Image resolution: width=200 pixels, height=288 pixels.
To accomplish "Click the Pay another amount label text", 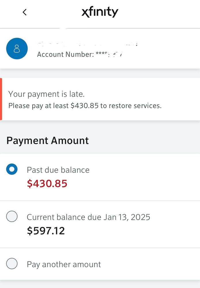I will (x=64, y=264).
